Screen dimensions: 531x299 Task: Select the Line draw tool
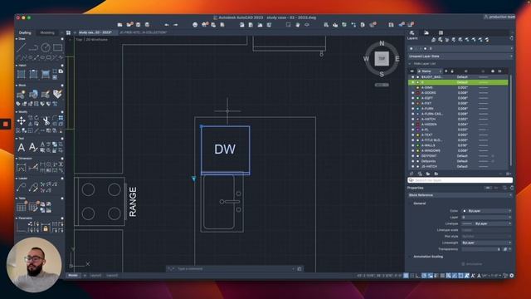click(x=22, y=47)
